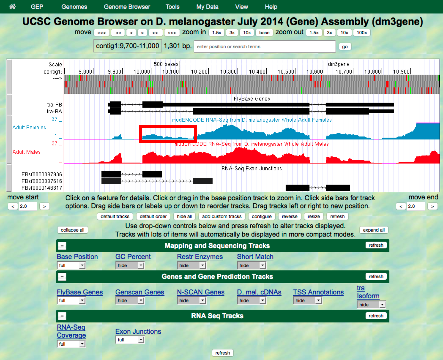The height and width of the screenshot is (360, 443).
Task: Move right with >> button
Action: click(155, 33)
